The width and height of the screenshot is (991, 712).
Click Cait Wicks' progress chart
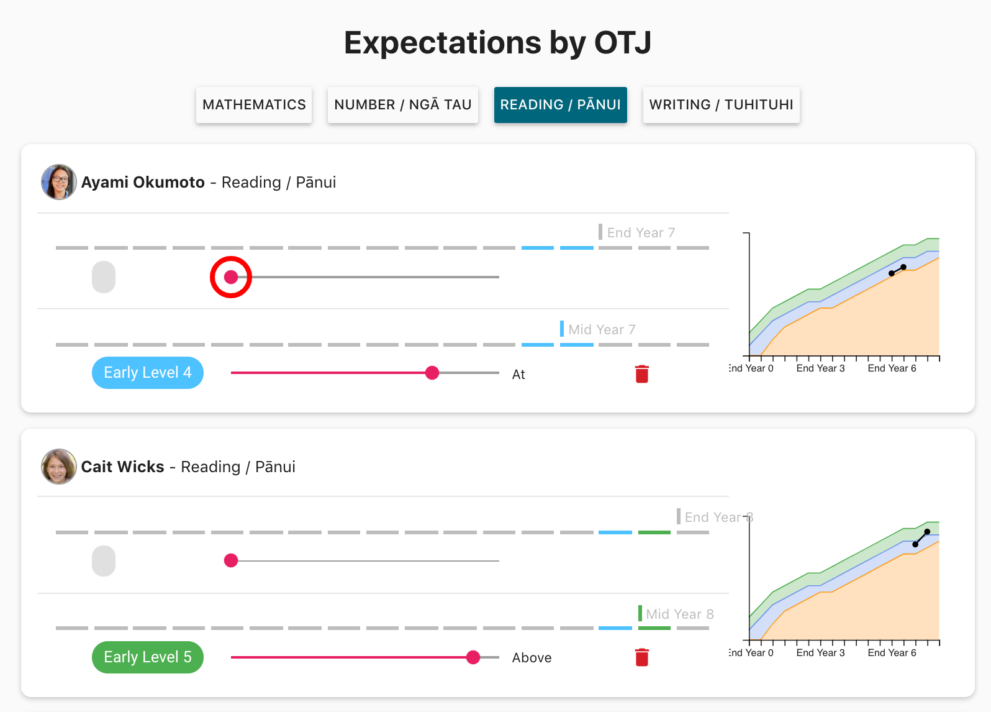pos(844,583)
